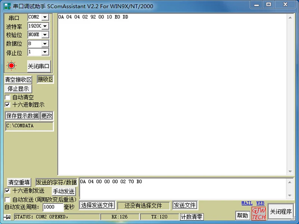This screenshot has width=299, height=224.
Task: Expand the 波特率 baud rate dropdown
Action: click(x=45, y=26)
